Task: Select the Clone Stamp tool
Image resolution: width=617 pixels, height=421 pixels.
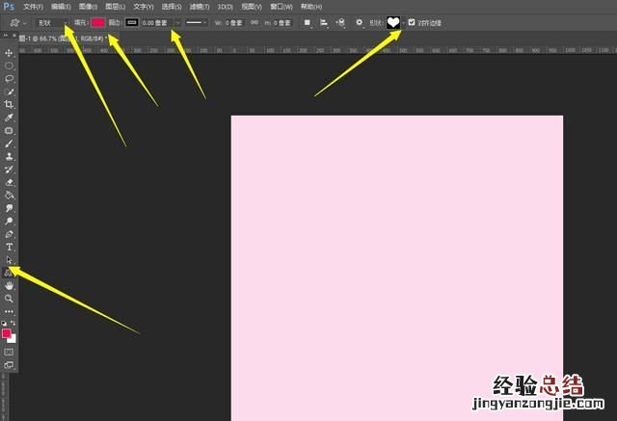Action: (x=10, y=155)
